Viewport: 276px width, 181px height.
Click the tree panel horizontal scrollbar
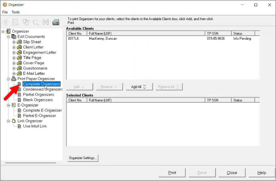coord(31,163)
